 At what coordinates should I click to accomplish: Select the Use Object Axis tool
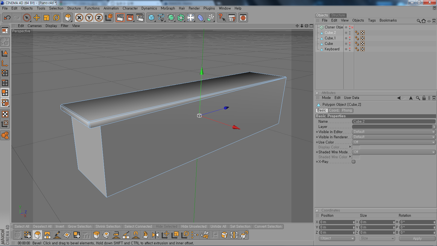pyautogui.click(x=5, y=63)
